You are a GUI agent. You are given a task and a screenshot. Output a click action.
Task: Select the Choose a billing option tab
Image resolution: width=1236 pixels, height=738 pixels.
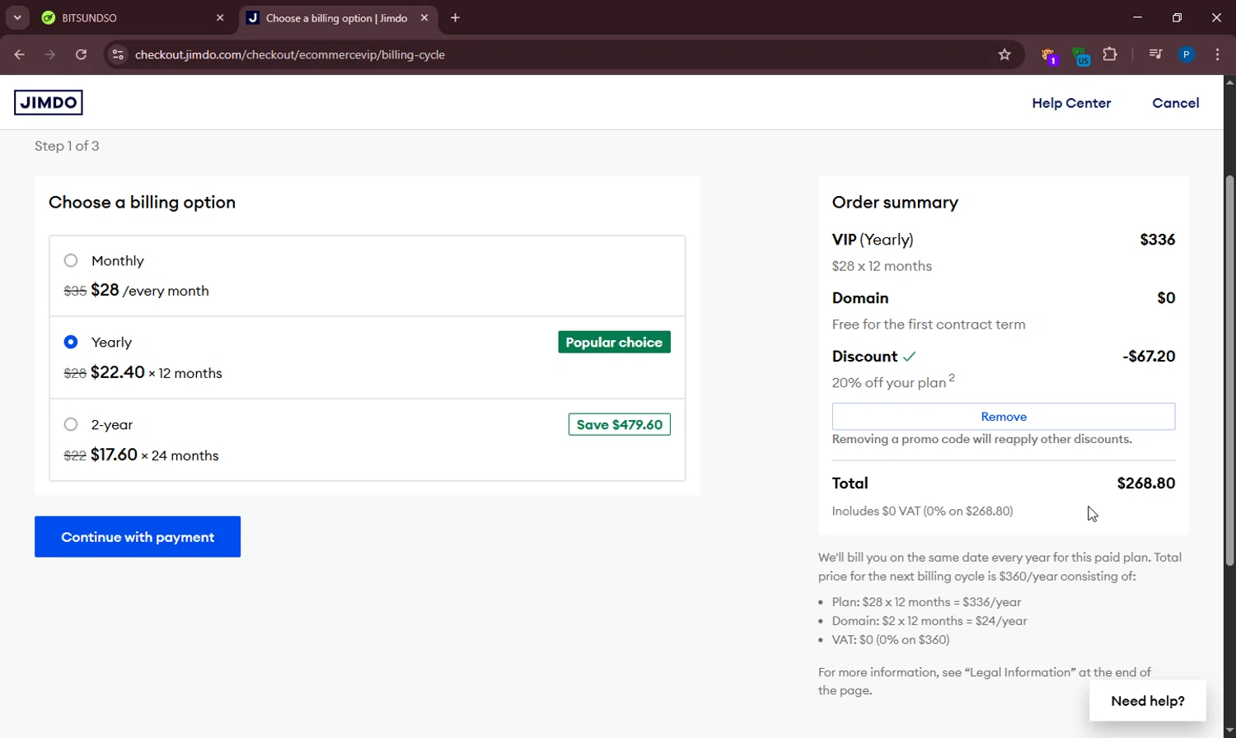pyautogui.click(x=336, y=18)
